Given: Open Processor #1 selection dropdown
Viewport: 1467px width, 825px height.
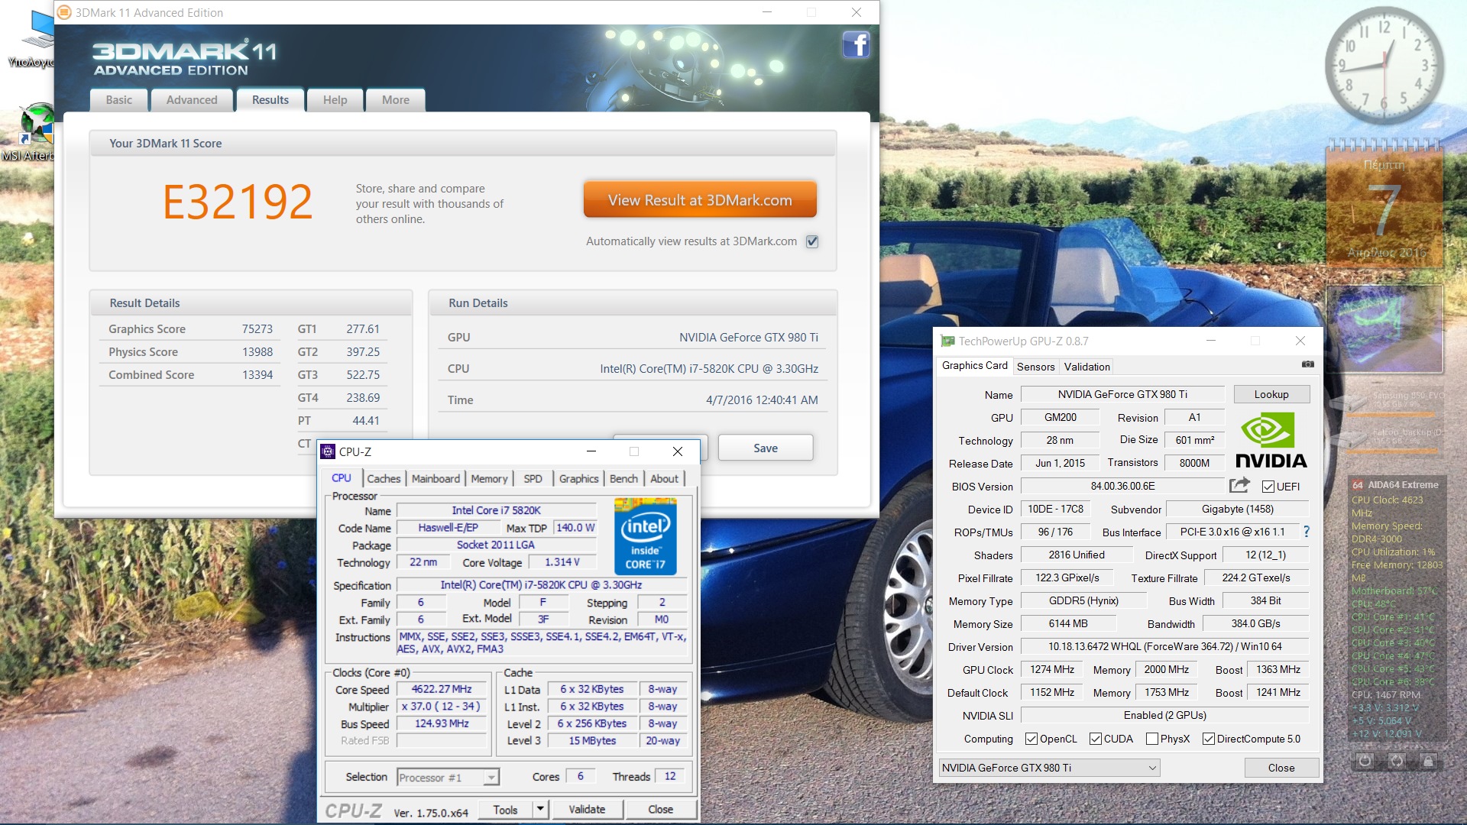Looking at the screenshot, I should [449, 778].
